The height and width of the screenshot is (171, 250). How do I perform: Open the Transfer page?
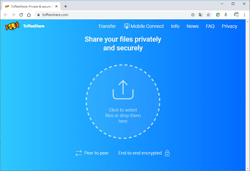point(107,26)
